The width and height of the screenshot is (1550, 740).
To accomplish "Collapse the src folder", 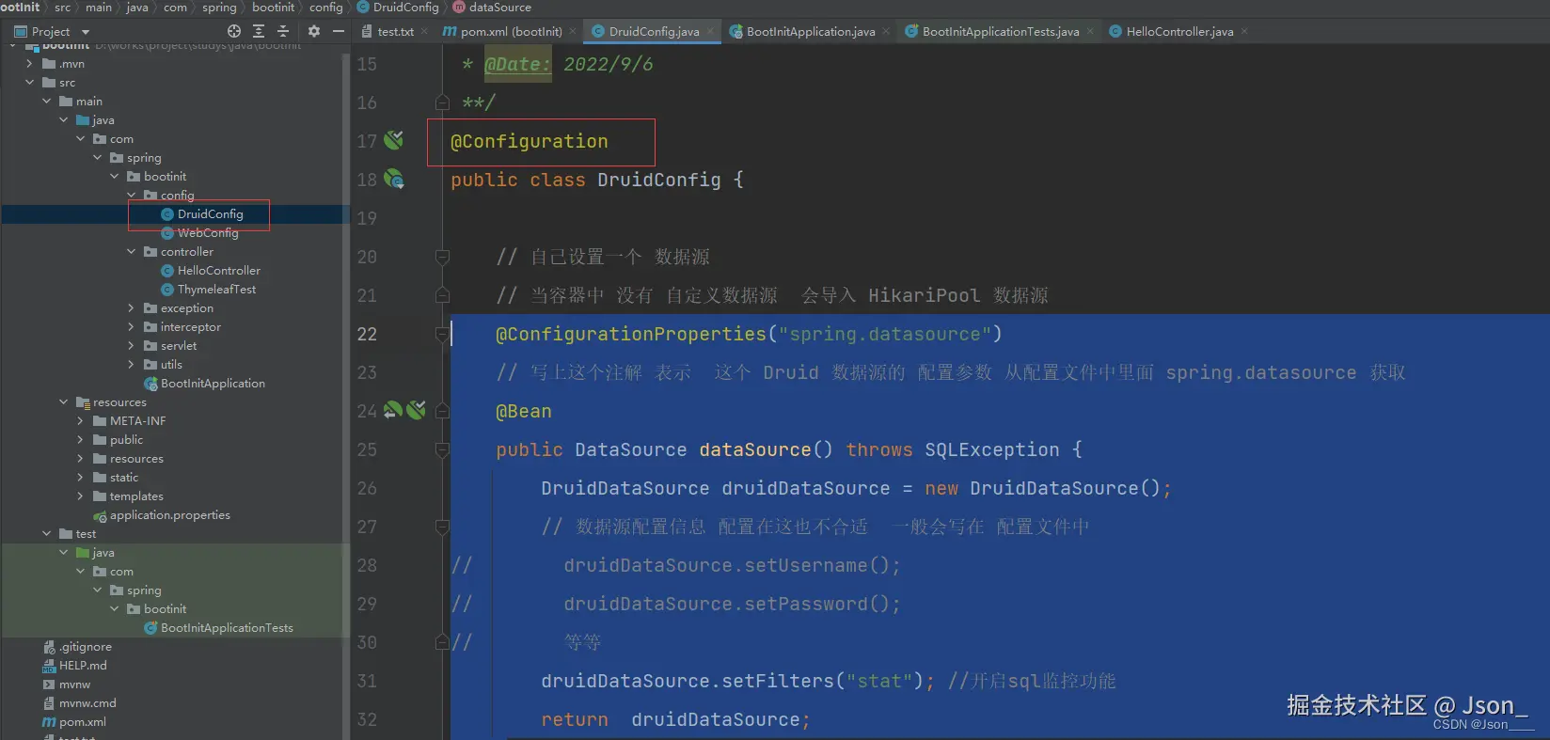I will (x=30, y=83).
